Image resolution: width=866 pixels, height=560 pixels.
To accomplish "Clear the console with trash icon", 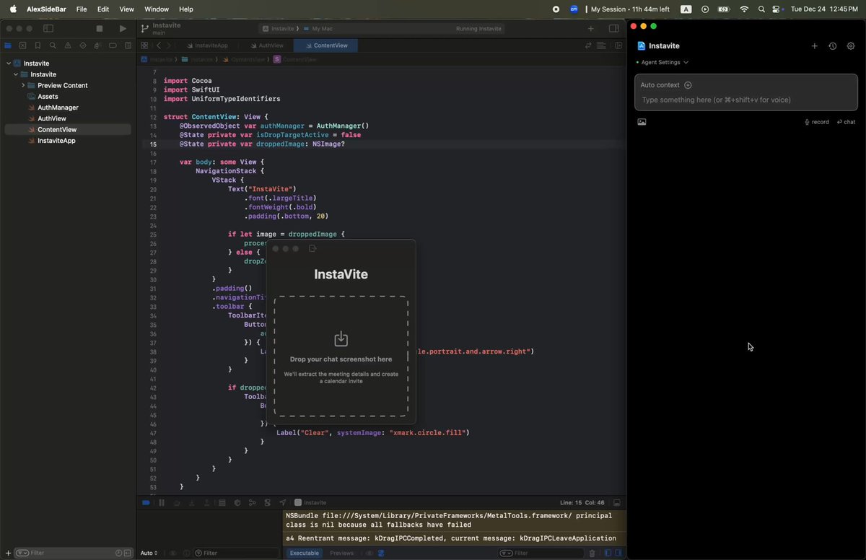I will pyautogui.click(x=592, y=553).
